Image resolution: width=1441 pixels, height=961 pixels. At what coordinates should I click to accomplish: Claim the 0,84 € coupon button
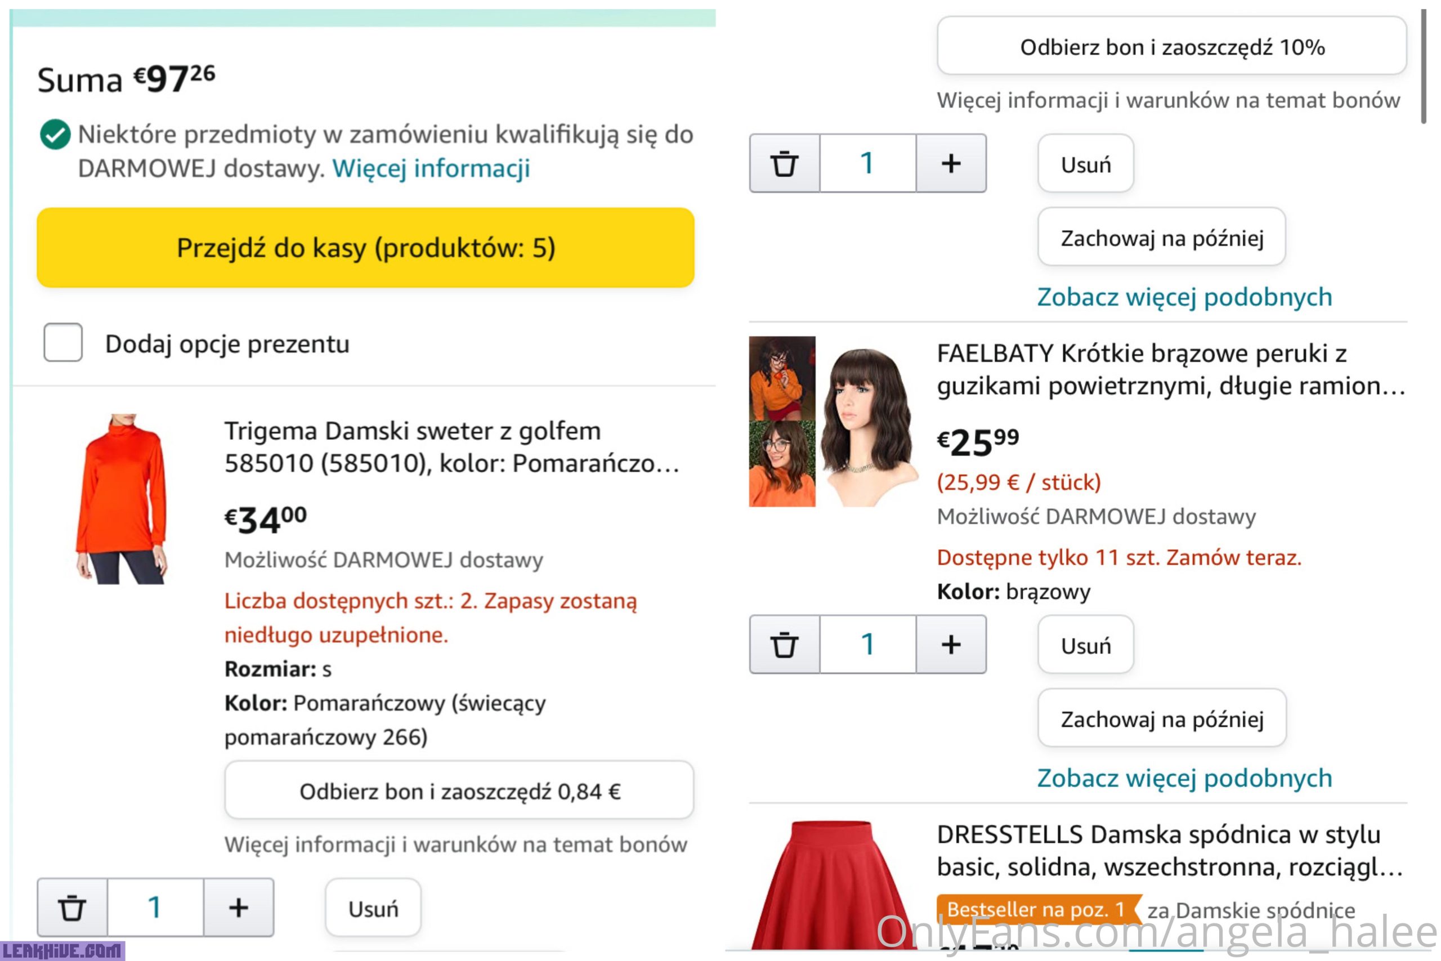(x=459, y=790)
